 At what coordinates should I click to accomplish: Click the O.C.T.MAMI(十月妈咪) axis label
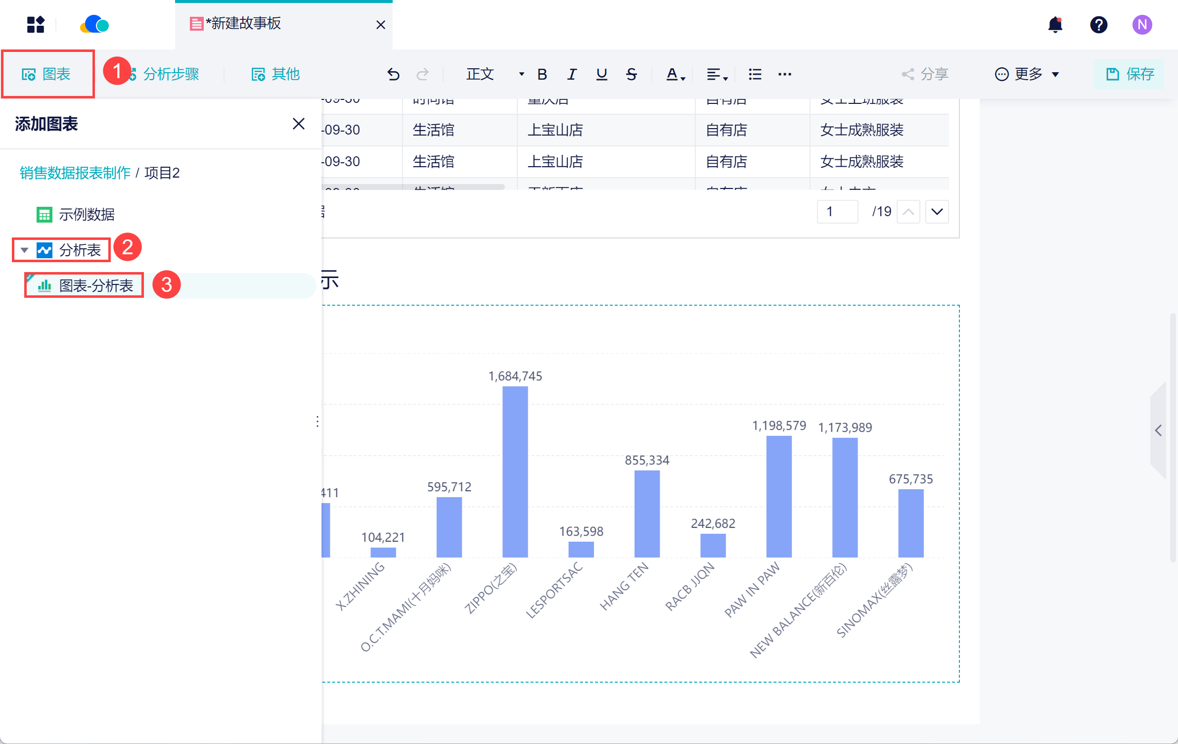pyautogui.click(x=406, y=606)
